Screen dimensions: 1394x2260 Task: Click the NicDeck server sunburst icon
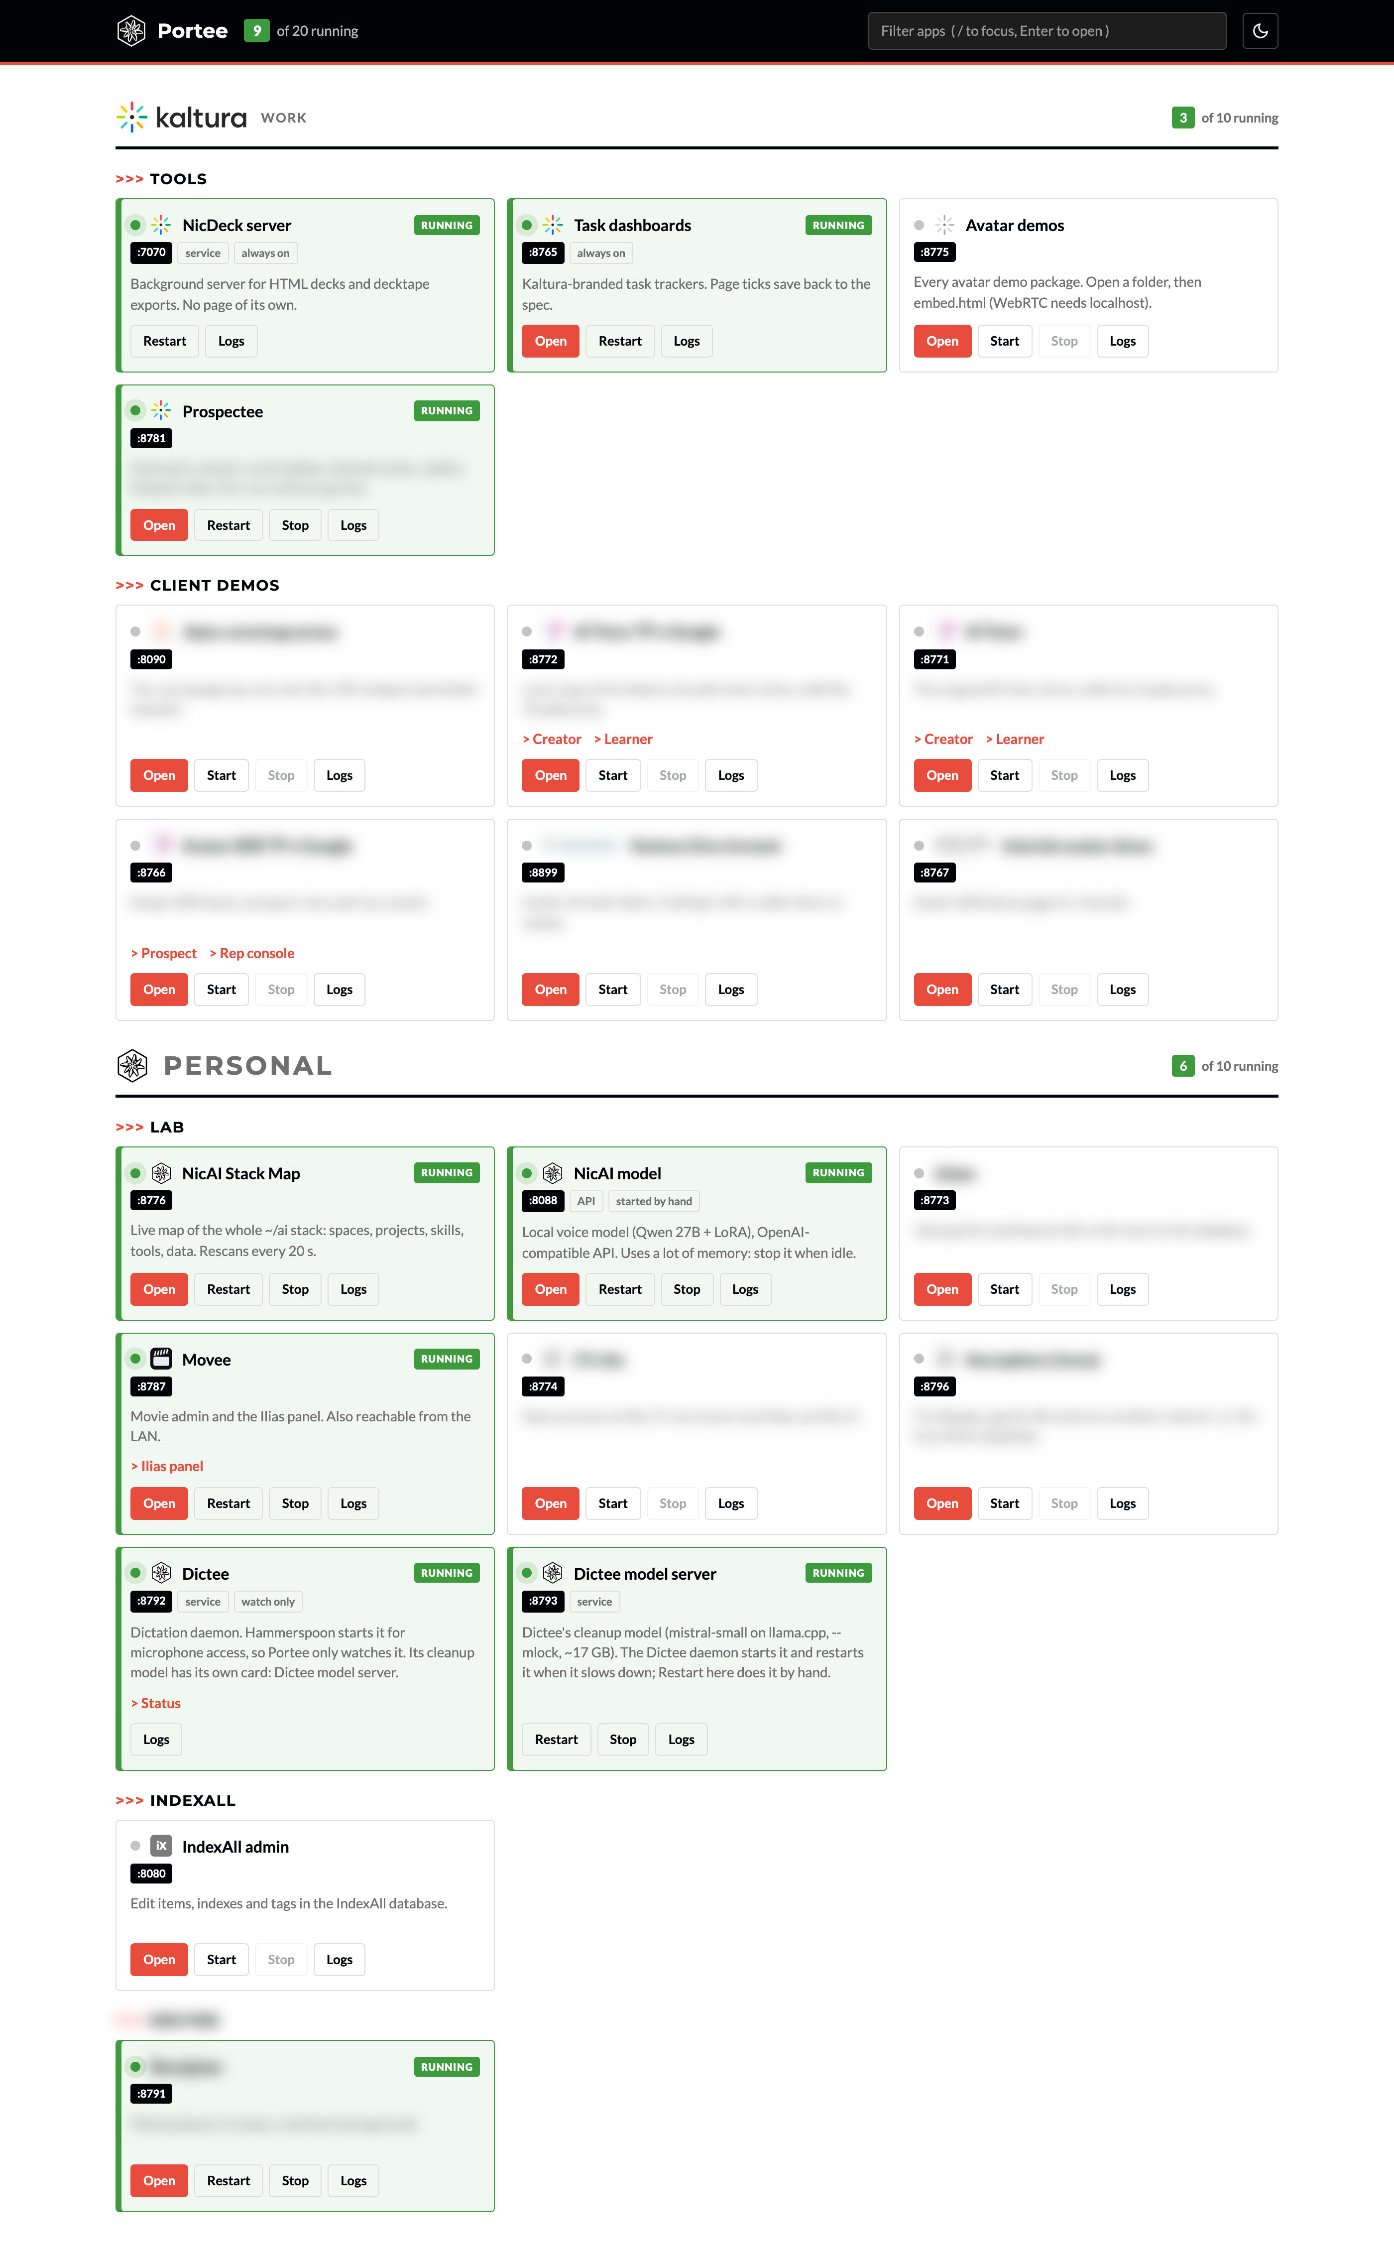coord(161,225)
